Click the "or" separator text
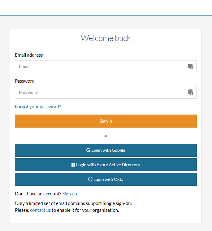212x231 pixels. 106,136
